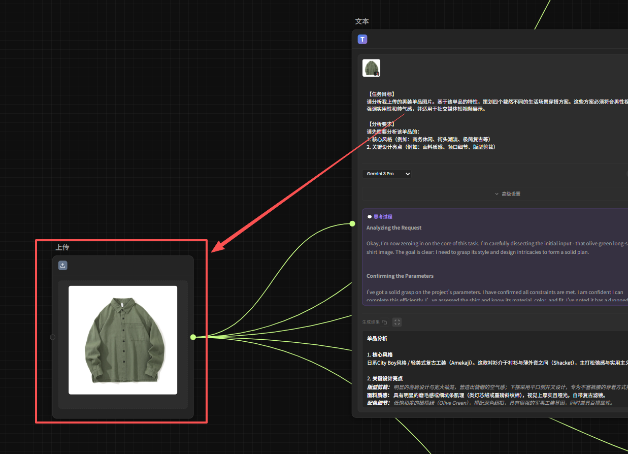Viewport: 628px width, 454px height.
Task: Click the 文本 node title label
Action: click(x=361, y=21)
